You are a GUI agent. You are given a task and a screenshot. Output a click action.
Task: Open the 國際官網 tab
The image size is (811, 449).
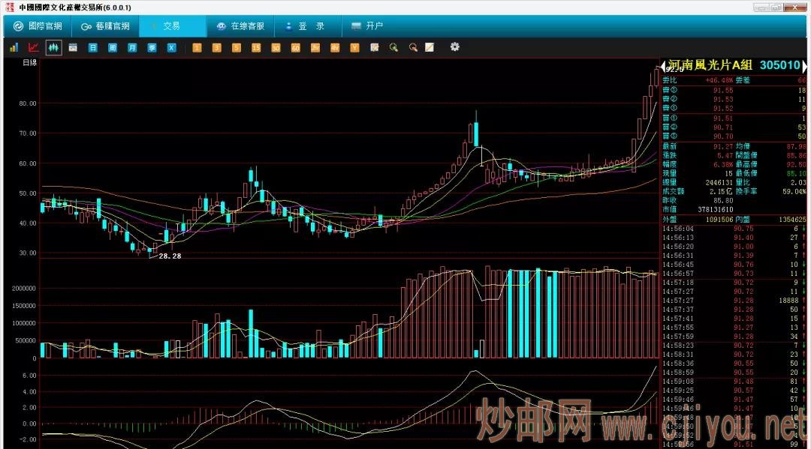click(38, 25)
